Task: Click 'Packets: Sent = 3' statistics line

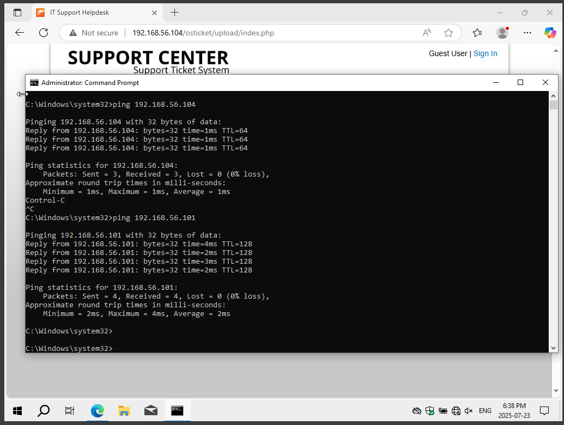Action: (156, 174)
